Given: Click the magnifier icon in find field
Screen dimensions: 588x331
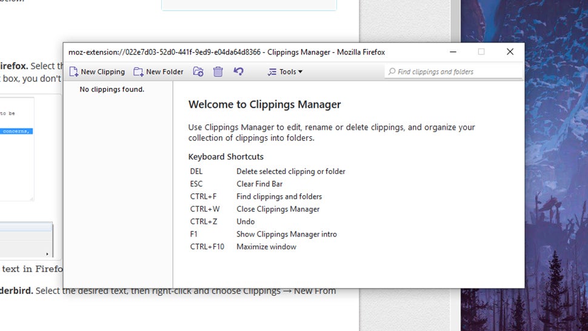Looking at the screenshot, I should click(x=392, y=71).
